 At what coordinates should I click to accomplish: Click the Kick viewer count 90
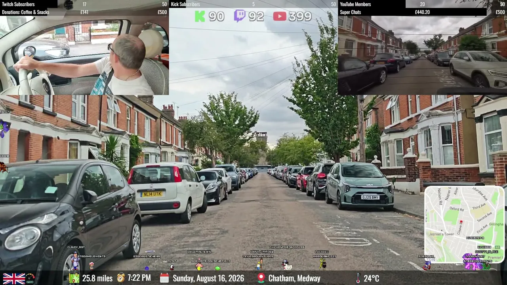click(216, 17)
